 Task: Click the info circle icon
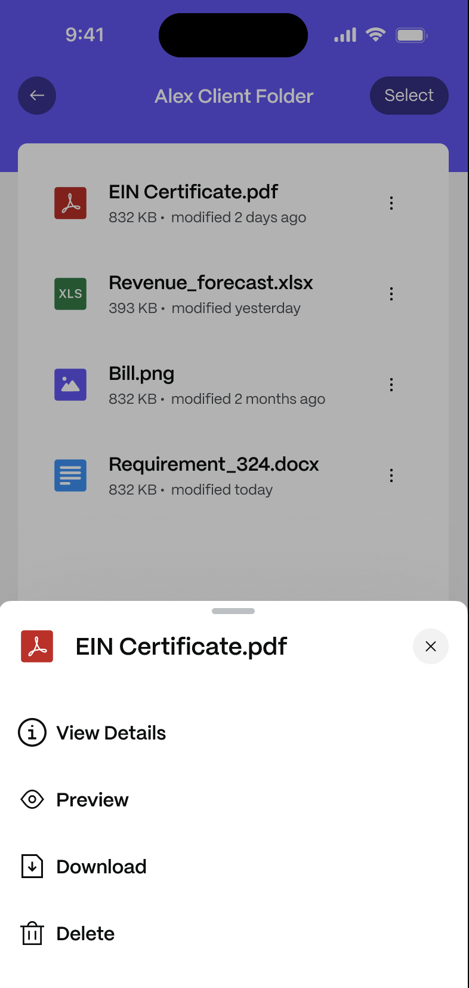tap(32, 732)
